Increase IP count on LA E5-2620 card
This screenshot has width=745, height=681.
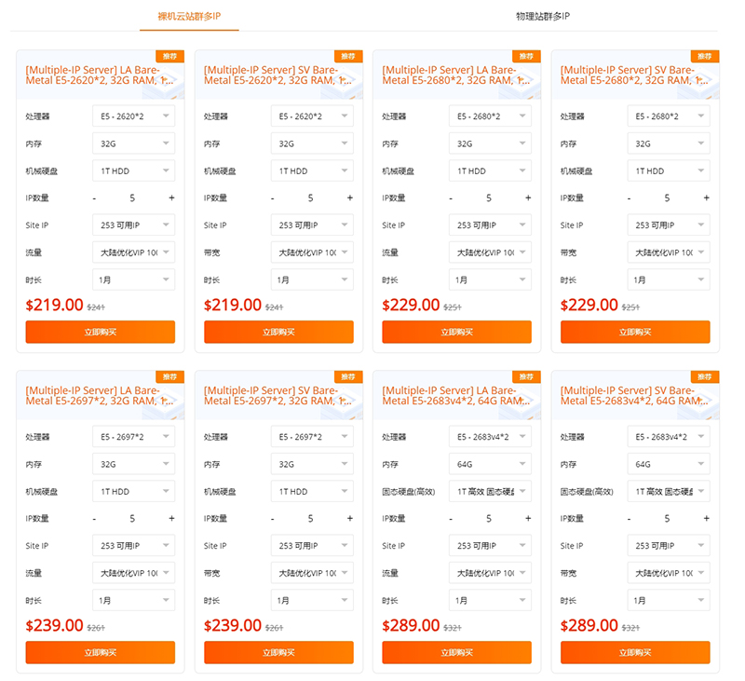[x=171, y=197]
